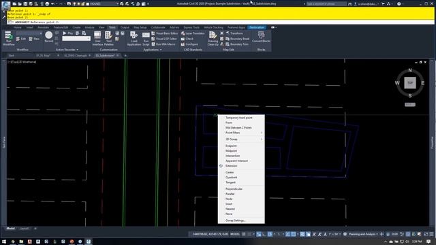Click the Undo icon in the quick access toolbar

coord(52,4)
